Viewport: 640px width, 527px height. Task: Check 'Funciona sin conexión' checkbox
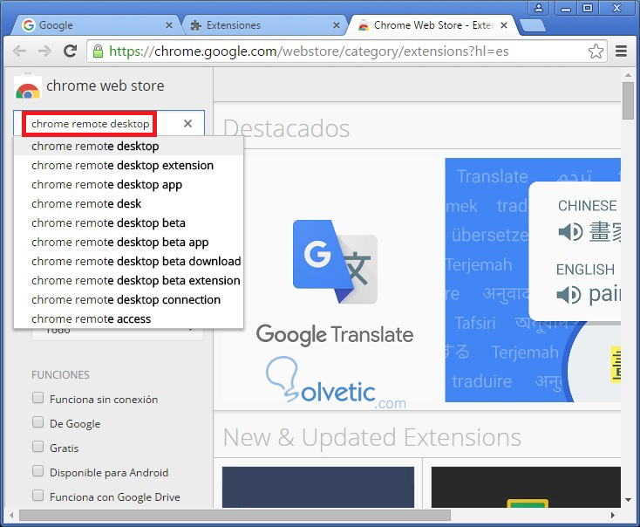coord(38,398)
